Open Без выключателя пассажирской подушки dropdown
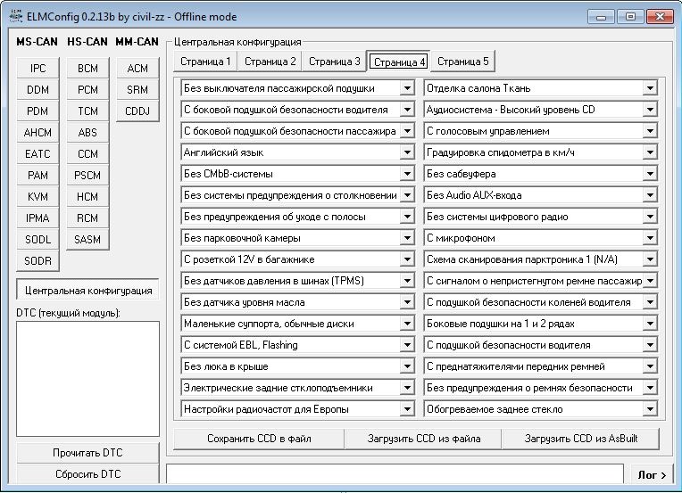 [297, 88]
